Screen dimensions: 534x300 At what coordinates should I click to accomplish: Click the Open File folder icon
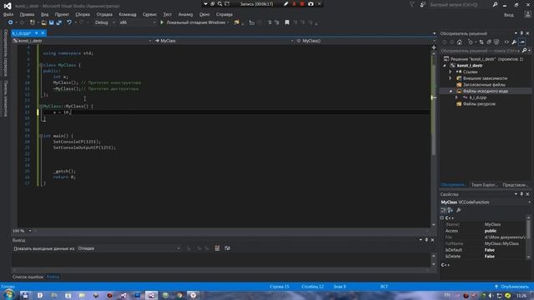point(43,22)
